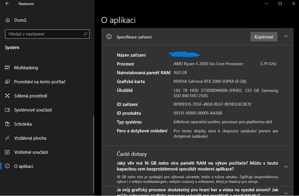This screenshot has width=299, height=196.
Task: Click the info icon beside Specifikace zařízení
Action: tap(109, 37)
